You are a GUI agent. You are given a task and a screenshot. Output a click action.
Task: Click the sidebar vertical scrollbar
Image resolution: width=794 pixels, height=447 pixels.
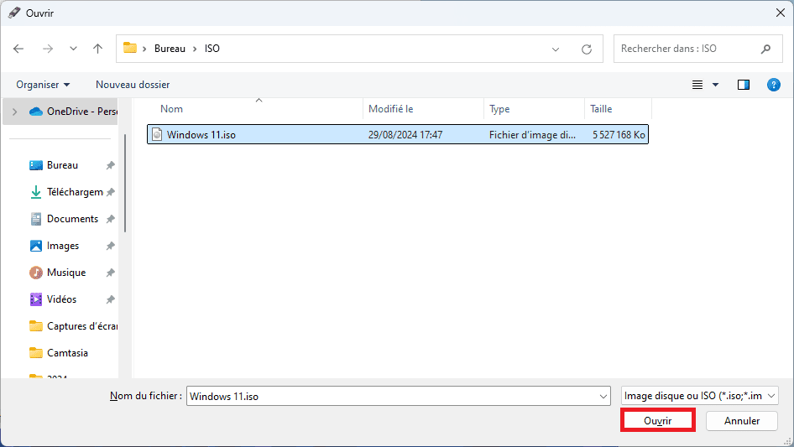(x=124, y=184)
